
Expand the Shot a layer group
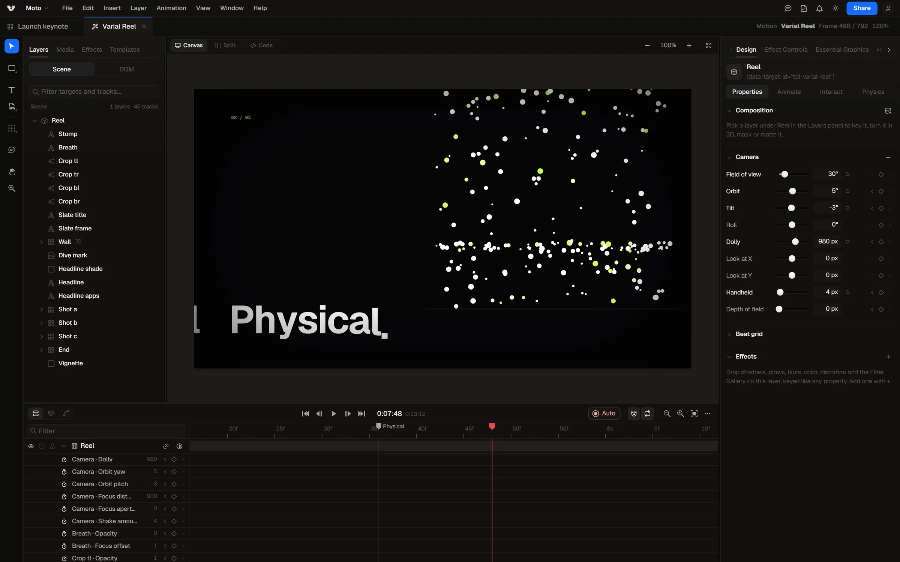coord(42,309)
